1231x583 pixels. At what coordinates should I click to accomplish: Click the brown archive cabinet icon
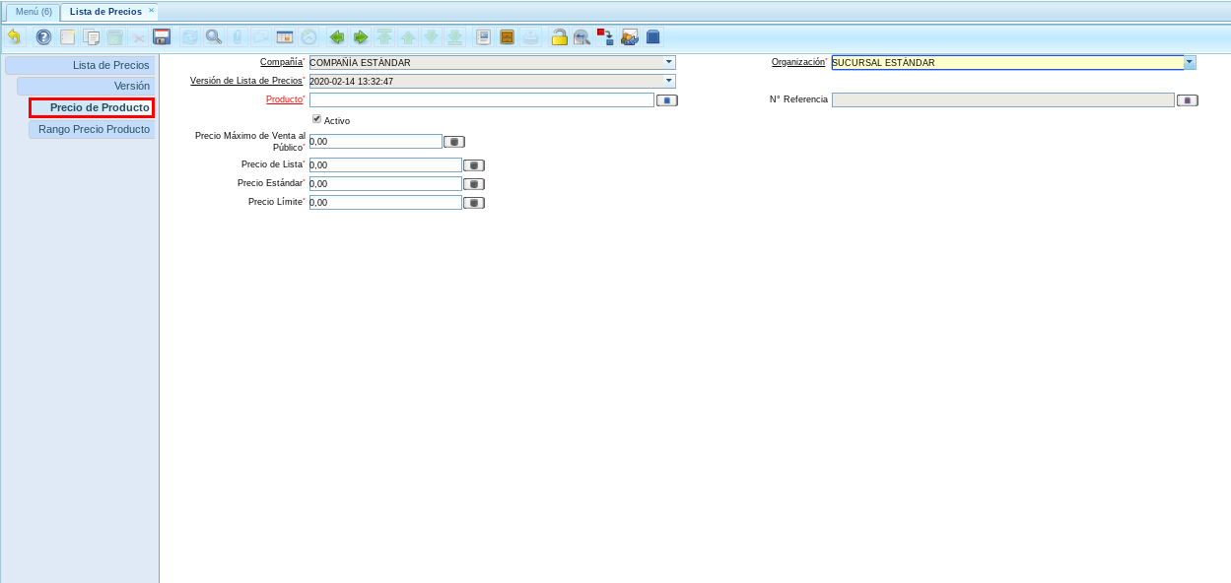pos(507,37)
